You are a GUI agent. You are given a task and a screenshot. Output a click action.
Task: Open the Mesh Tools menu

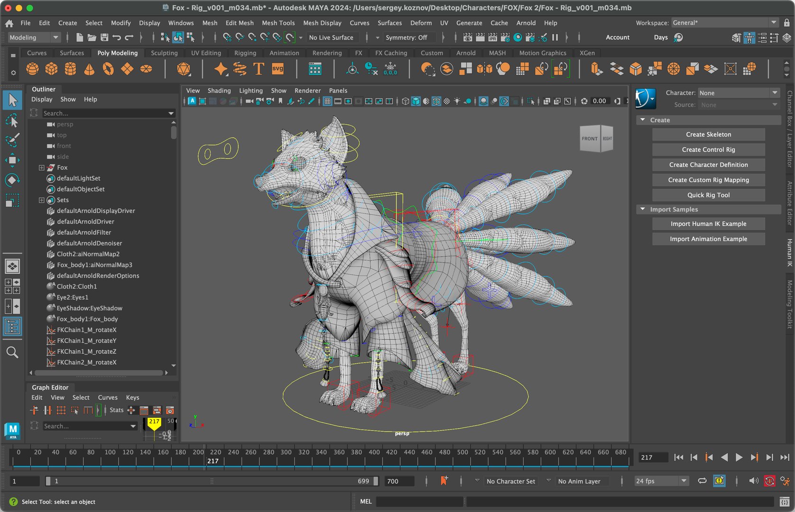[x=278, y=23]
